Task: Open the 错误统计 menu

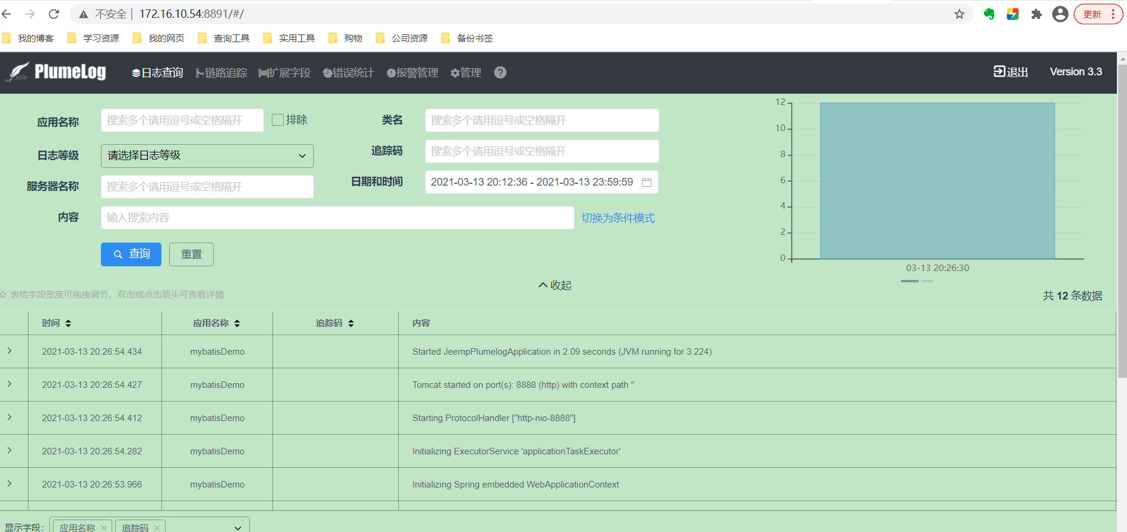Action: [348, 72]
